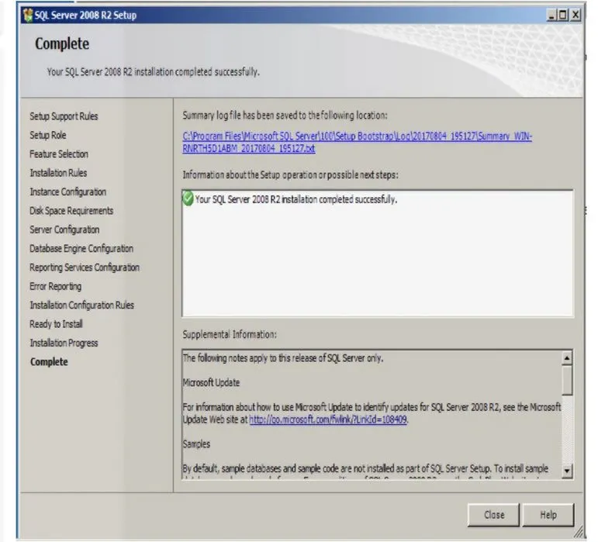The height and width of the screenshot is (542, 598).
Task: Select the Reporting Services Configuration step
Action: click(x=85, y=268)
